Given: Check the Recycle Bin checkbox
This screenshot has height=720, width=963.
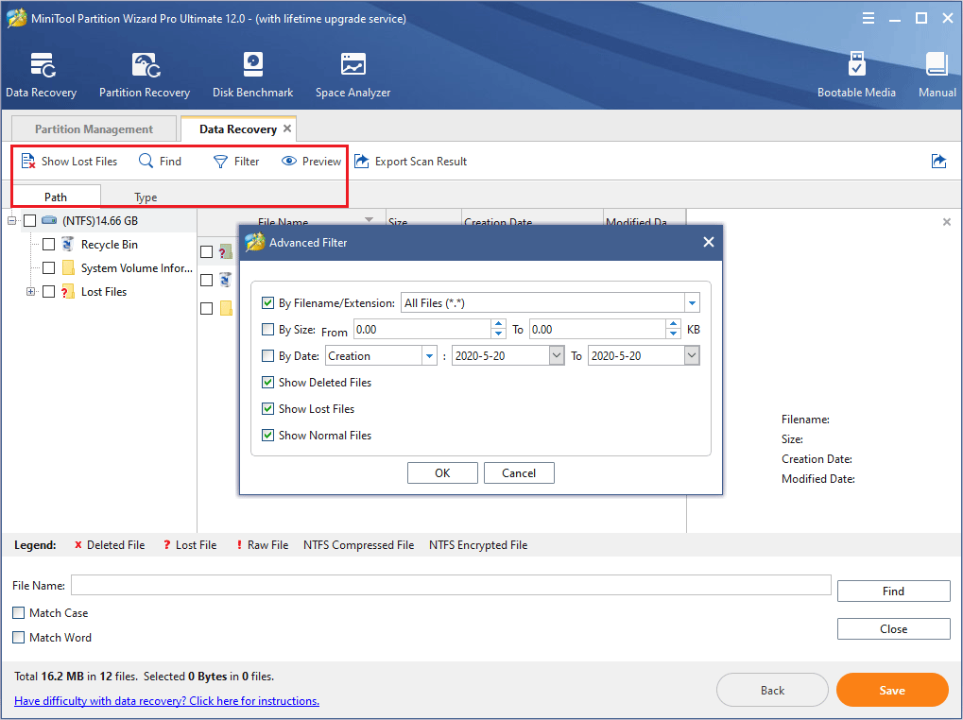Looking at the screenshot, I should pyautogui.click(x=48, y=245).
